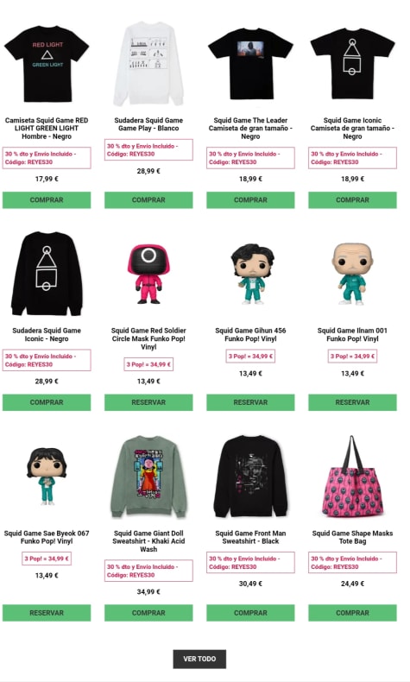The width and height of the screenshot is (410, 682).
Task: Click RESERVAR for Gihun 456 Funko Pop
Action: (x=251, y=402)
